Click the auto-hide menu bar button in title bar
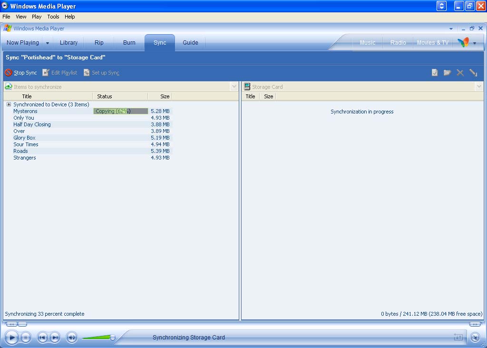Image resolution: width=487 pixels, height=348 pixels. tap(441, 6)
